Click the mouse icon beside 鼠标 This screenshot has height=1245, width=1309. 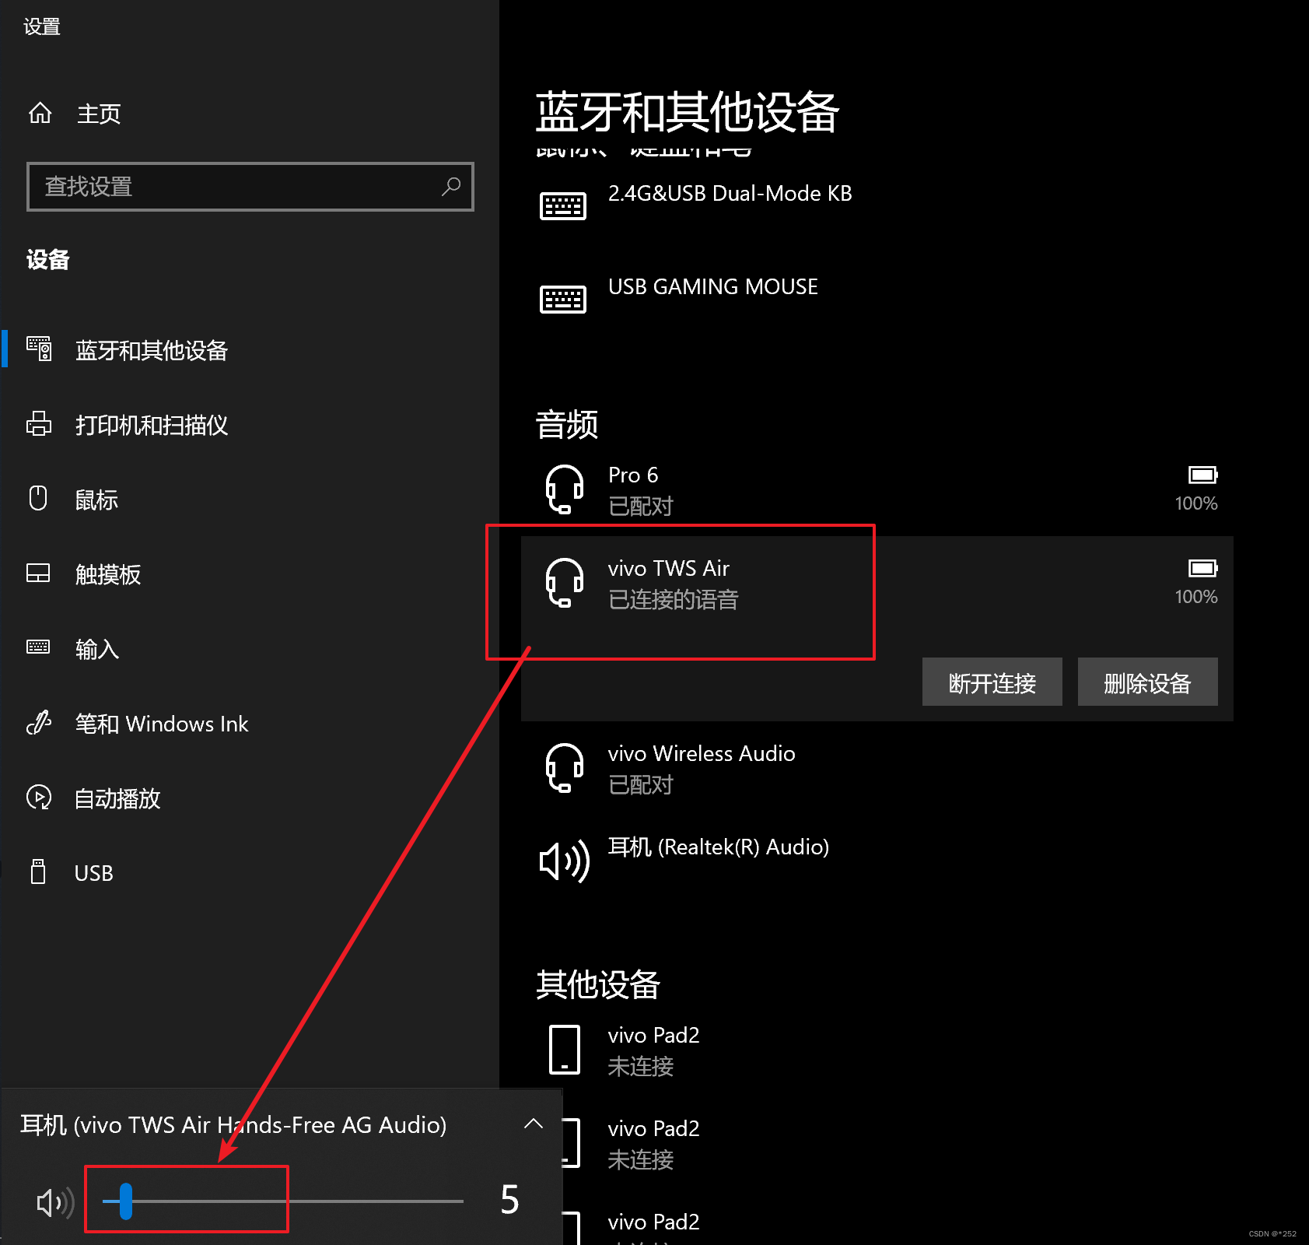[x=38, y=498]
